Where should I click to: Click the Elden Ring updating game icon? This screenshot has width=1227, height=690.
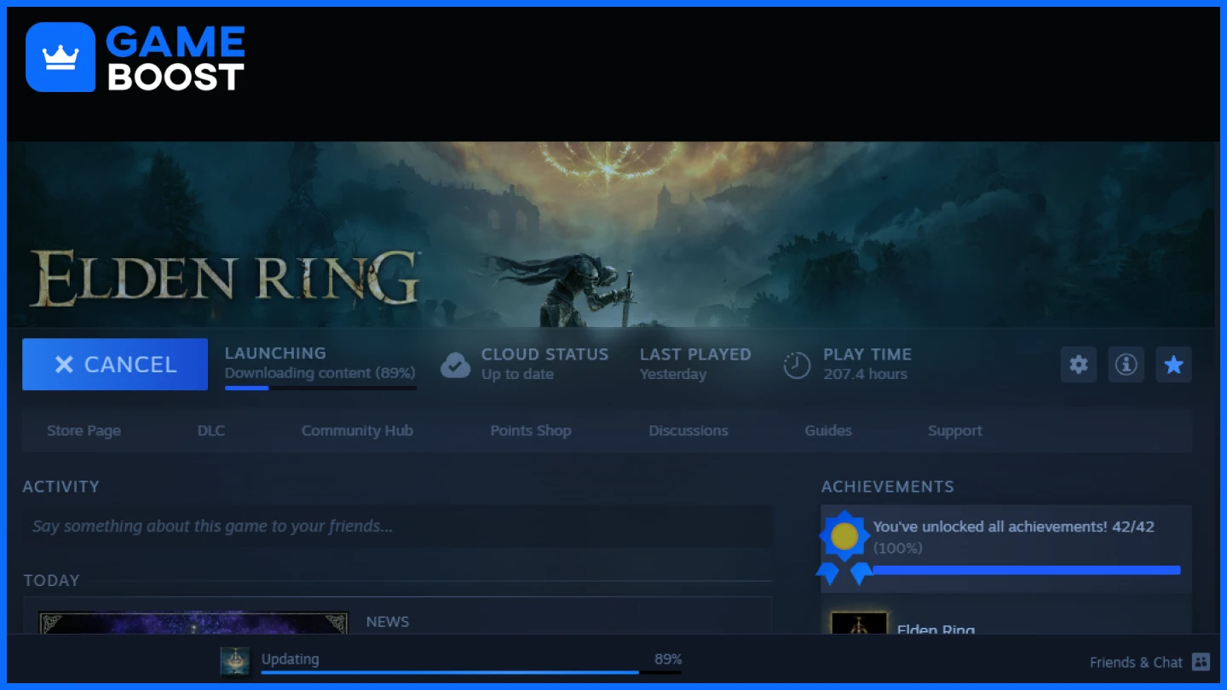[x=235, y=661]
